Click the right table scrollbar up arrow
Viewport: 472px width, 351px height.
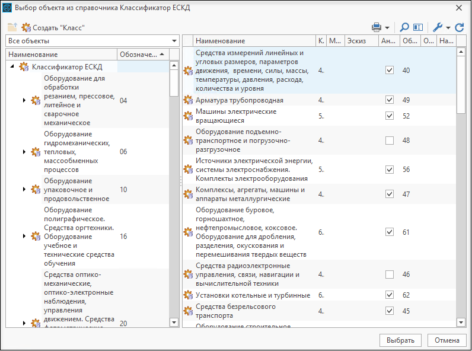[x=461, y=52]
